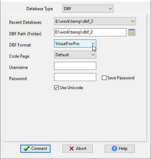Screen dimensions: 151x159
Task: Open the DBF Format dropdown showing VisualFoxPro
Action: pos(75,44)
